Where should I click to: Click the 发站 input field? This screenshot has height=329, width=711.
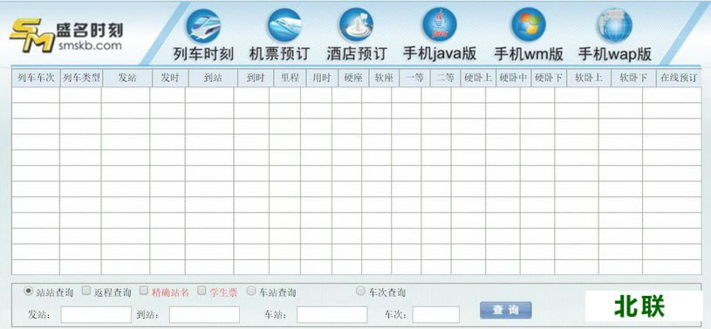(96, 314)
